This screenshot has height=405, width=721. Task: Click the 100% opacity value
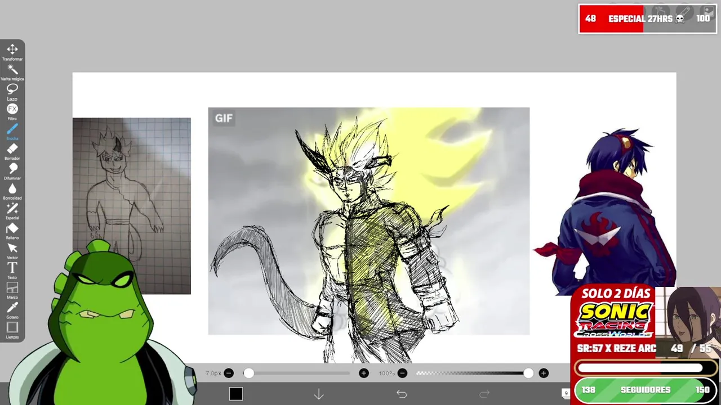386,373
